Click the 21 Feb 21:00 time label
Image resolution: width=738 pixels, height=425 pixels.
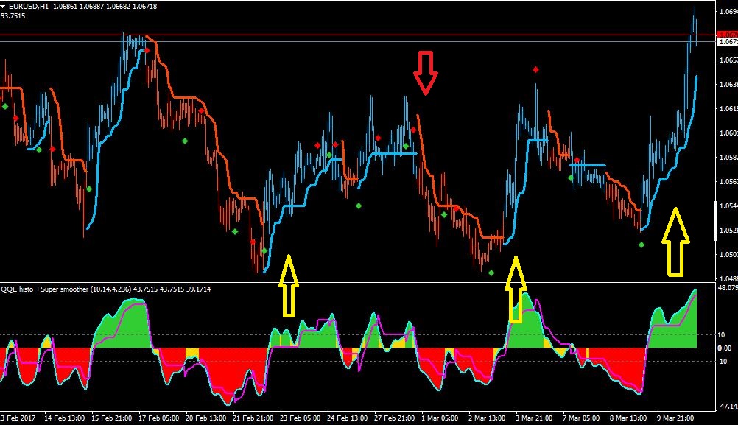coord(253,418)
